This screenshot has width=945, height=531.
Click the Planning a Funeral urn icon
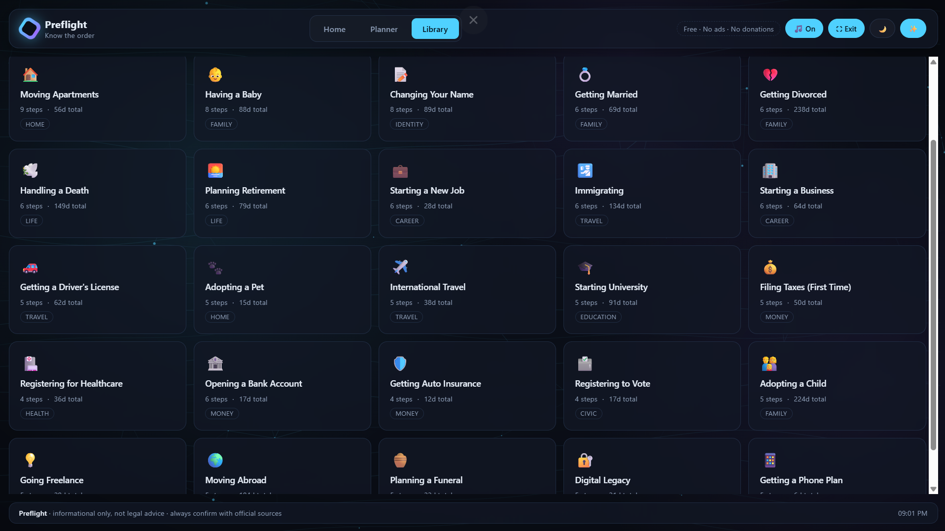[x=400, y=460]
